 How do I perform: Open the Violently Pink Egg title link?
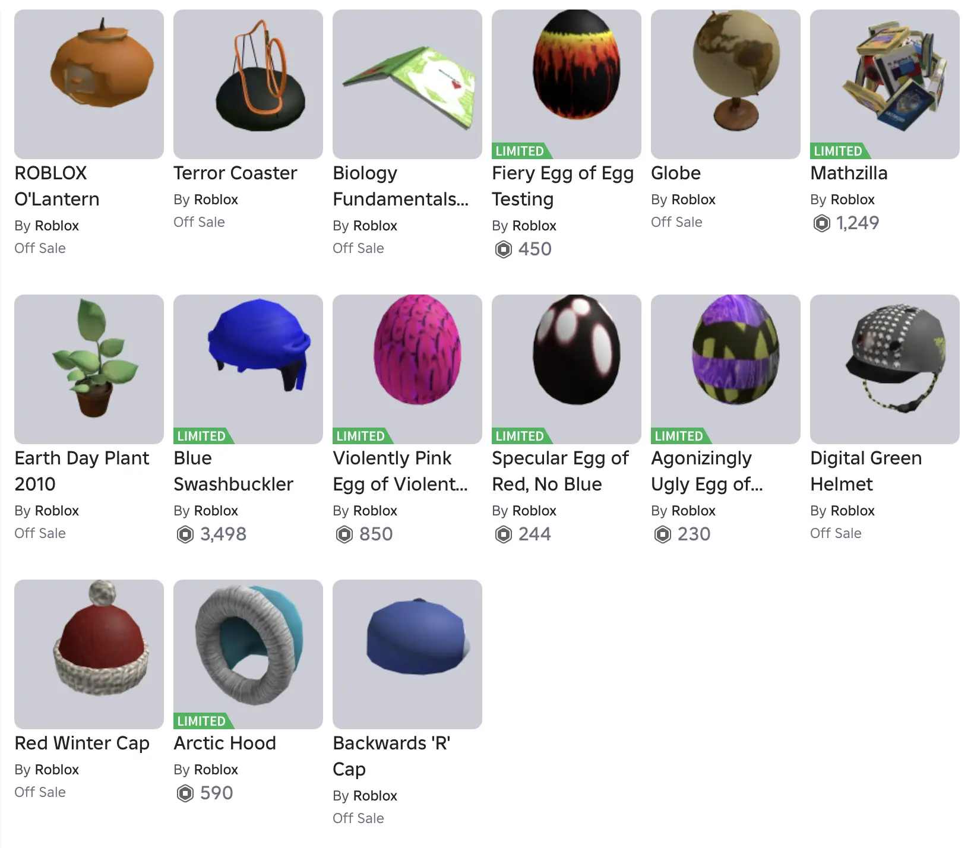coord(401,471)
